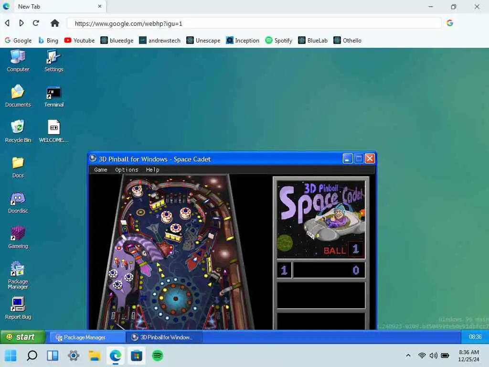Open the Bing bookmark
Image resolution: width=489 pixels, height=367 pixels.
point(48,41)
